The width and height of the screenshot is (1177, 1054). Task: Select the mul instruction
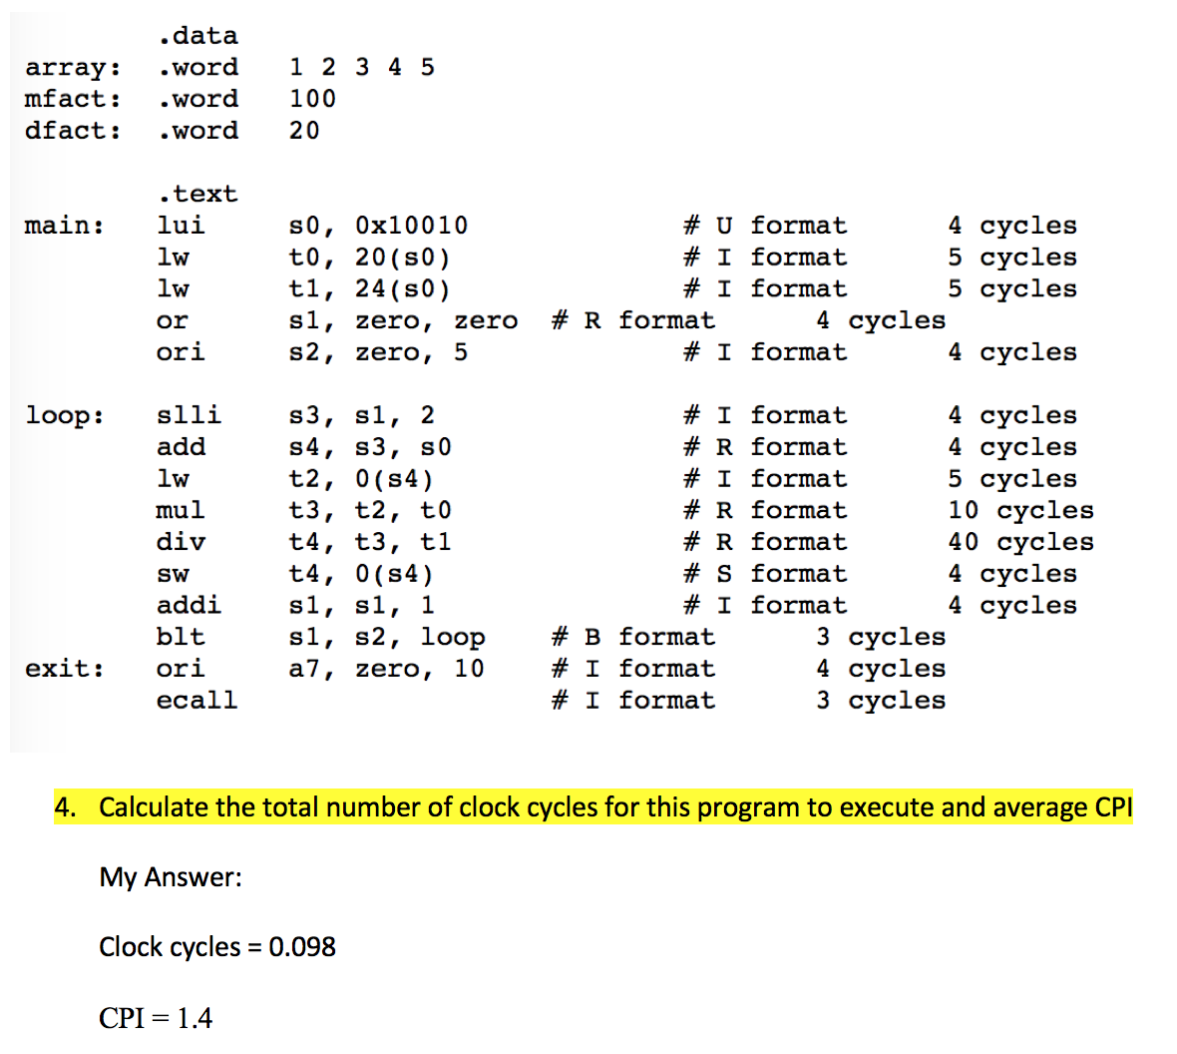pyautogui.click(x=179, y=509)
